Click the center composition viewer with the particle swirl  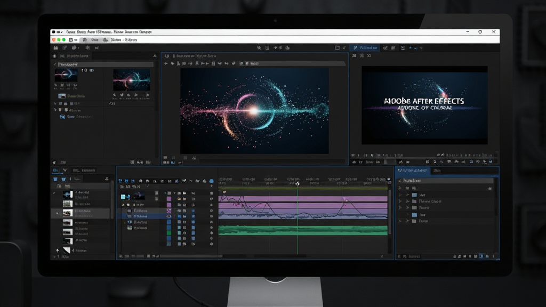(x=254, y=111)
